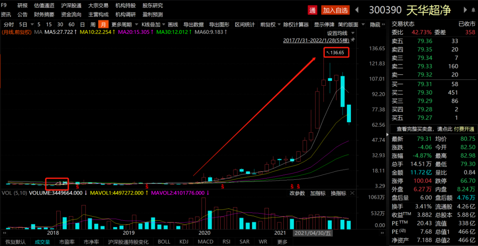
Task: Open the 估值通道 menu
Action: [44, 5]
